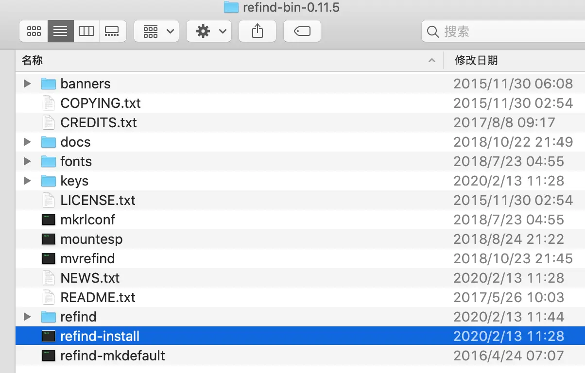Click date 2018/10/23 21:45
Screen dimensions: 585x373
tap(513, 258)
